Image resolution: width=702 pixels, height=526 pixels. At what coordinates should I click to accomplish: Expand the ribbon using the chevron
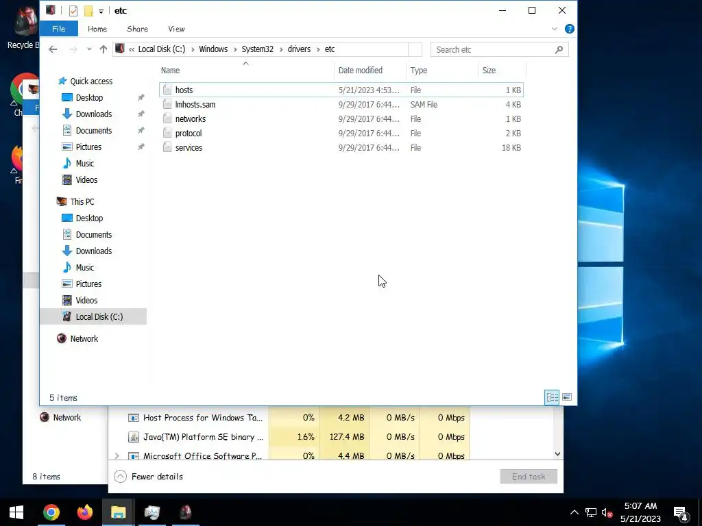[x=554, y=29]
